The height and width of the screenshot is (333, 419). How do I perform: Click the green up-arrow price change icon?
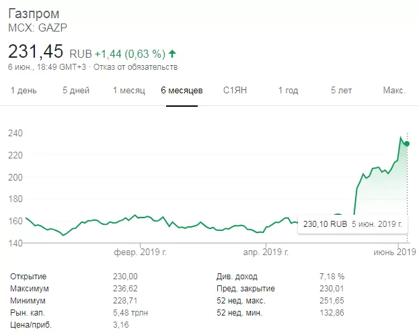(x=172, y=54)
